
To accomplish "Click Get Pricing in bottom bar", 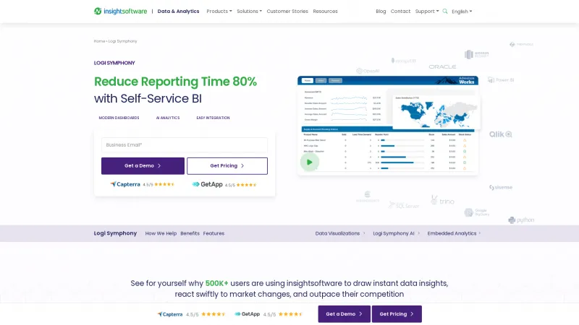I will click(397, 314).
